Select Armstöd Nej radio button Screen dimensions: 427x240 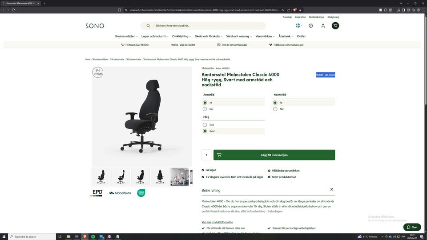(x=205, y=109)
